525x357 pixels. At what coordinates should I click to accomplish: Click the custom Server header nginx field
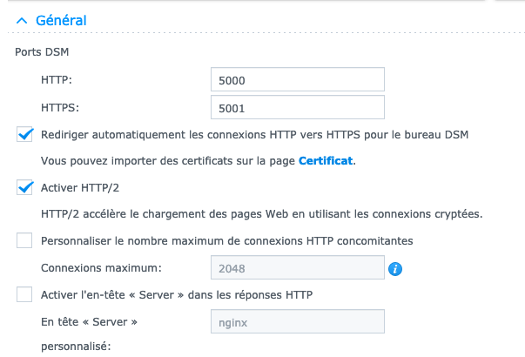point(297,321)
